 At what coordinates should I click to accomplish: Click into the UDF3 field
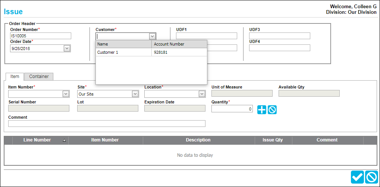tap(280, 36)
